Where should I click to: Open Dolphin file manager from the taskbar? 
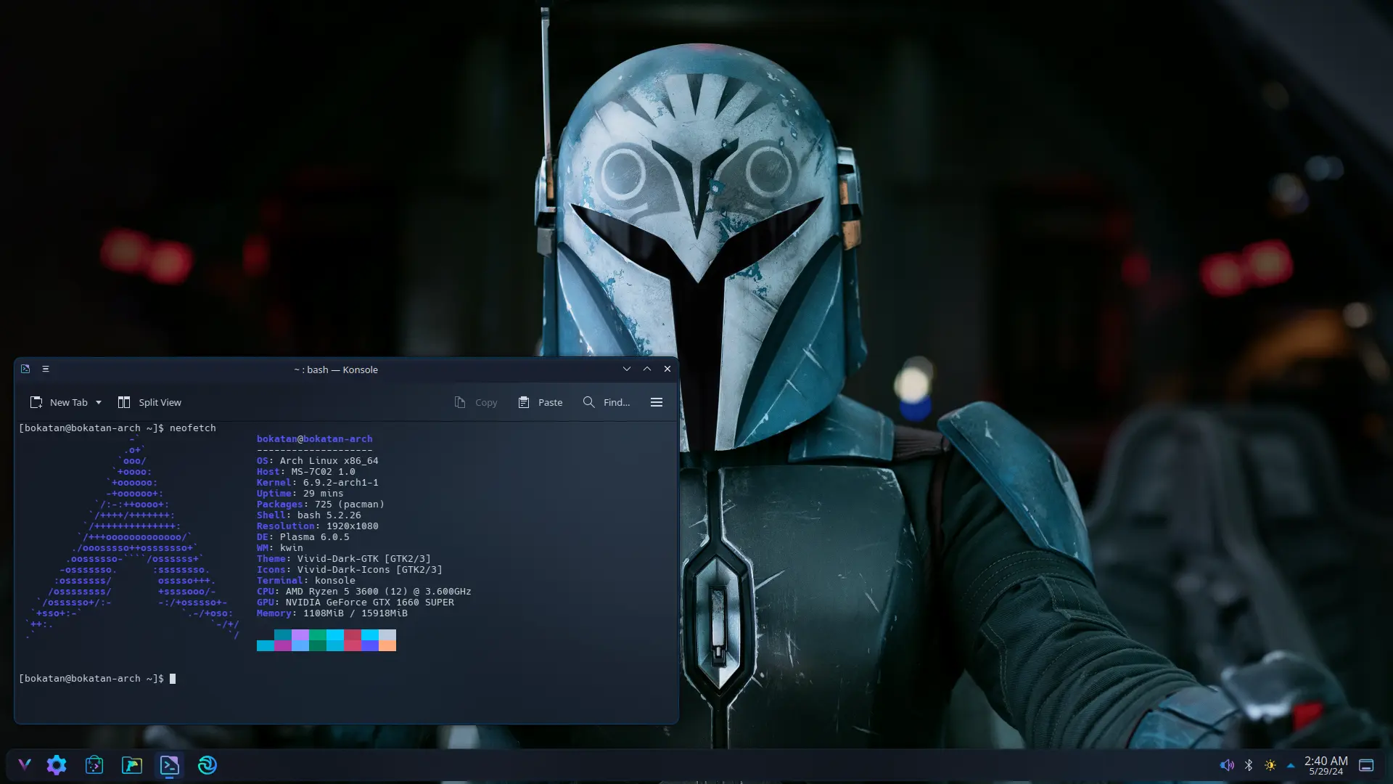pyautogui.click(x=132, y=764)
